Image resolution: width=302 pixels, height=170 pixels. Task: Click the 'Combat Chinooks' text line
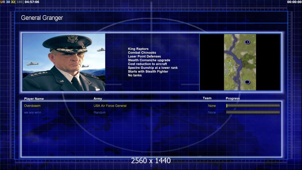pos(142,53)
